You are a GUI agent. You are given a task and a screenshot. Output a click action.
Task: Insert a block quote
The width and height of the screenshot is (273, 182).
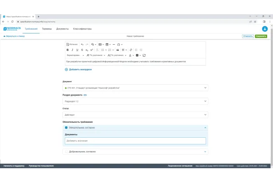(x=117, y=50)
